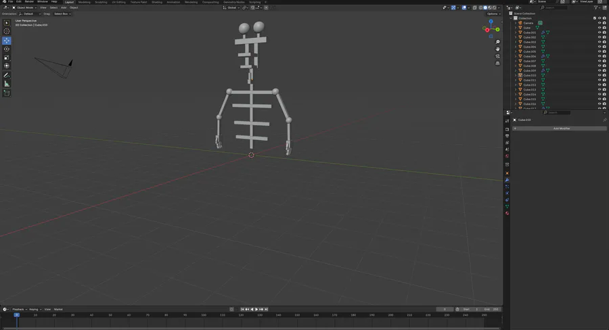The height and width of the screenshot is (330, 609).
Task: Select the Select Box tool in toolbar
Action: pyautogui.click(x=7, y=23)
